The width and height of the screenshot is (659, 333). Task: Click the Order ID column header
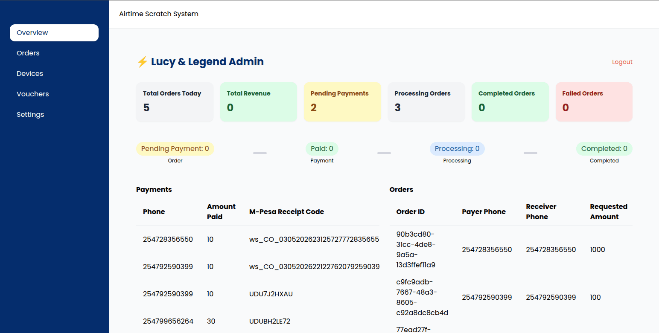411,212
